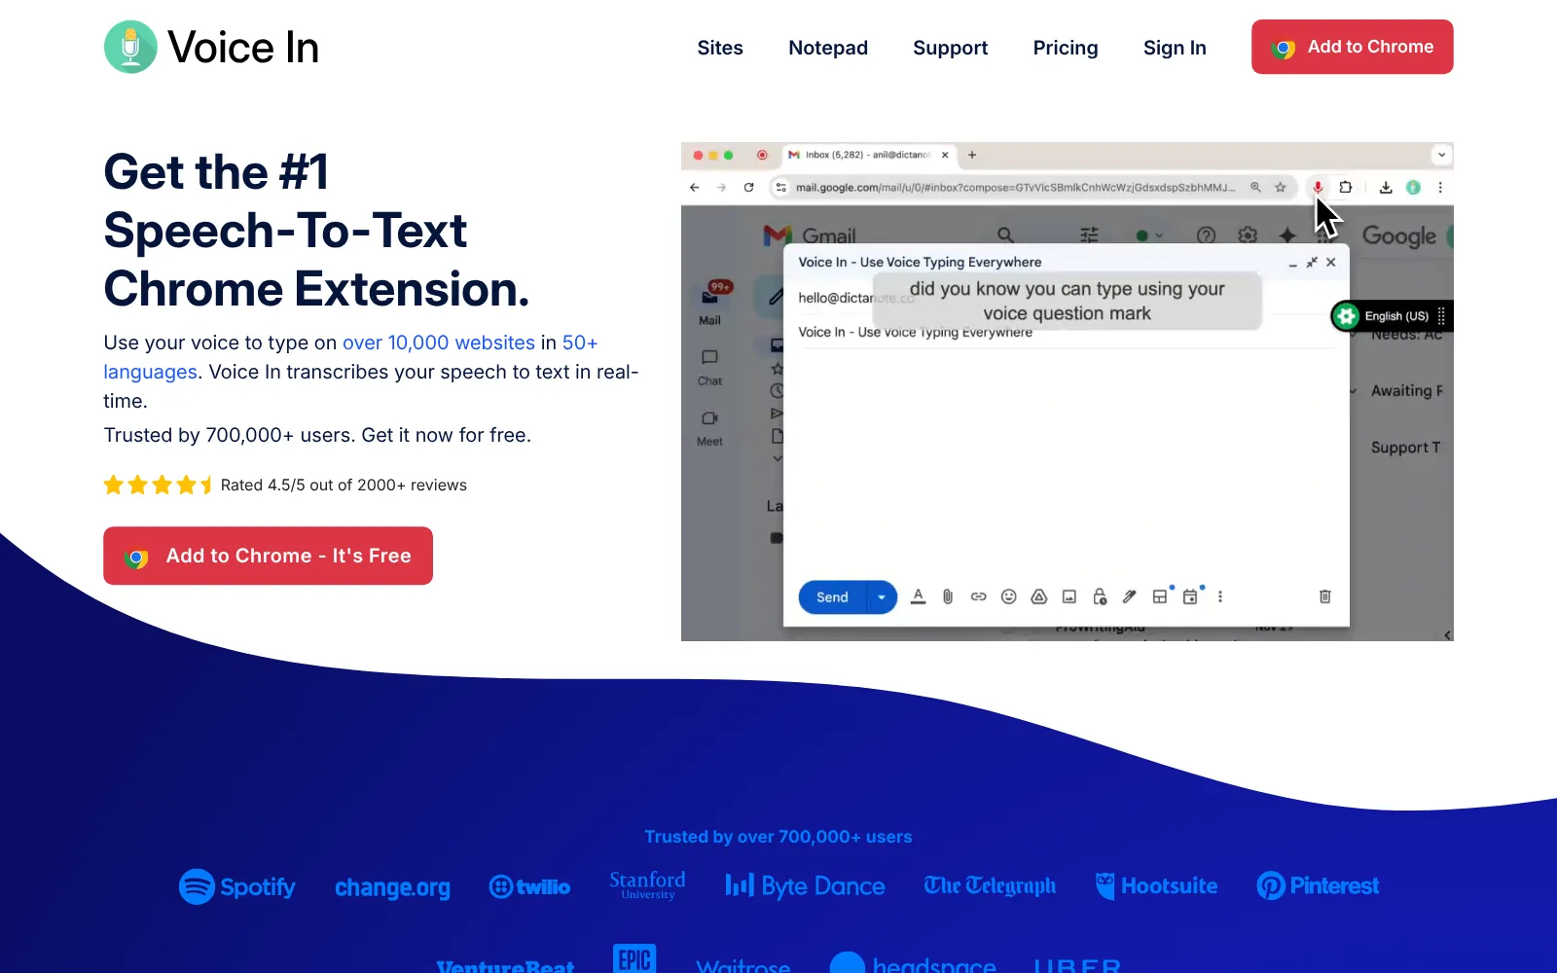1557x973 pixels.
Task: Click the insert signature pen icon in demo
Action: [1130, 596]
